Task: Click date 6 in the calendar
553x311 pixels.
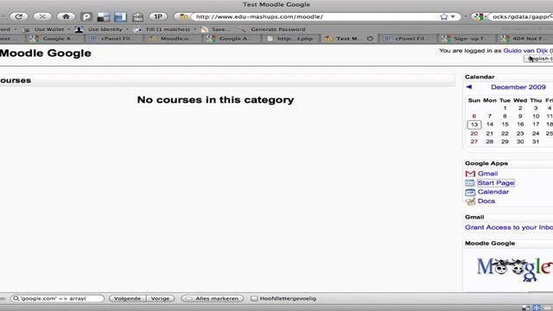Action: [474, 116]
